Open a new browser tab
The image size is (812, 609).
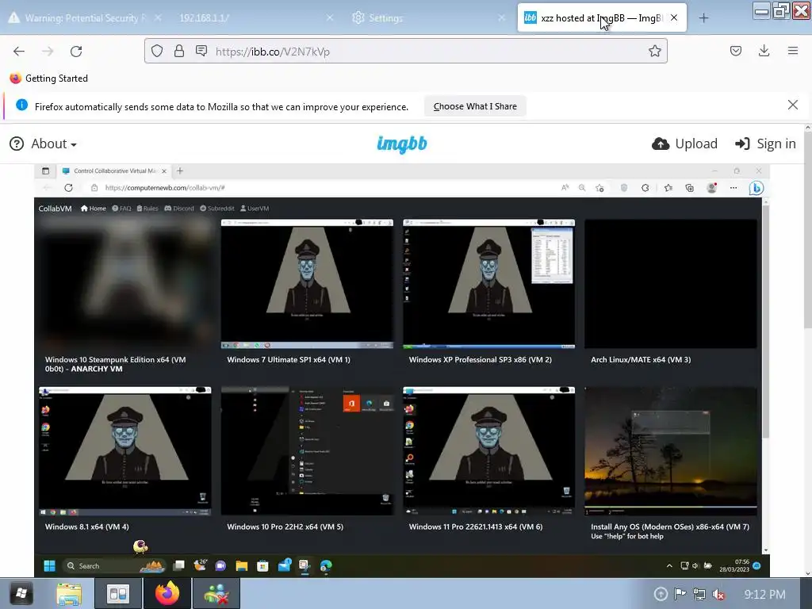point(703,18)
